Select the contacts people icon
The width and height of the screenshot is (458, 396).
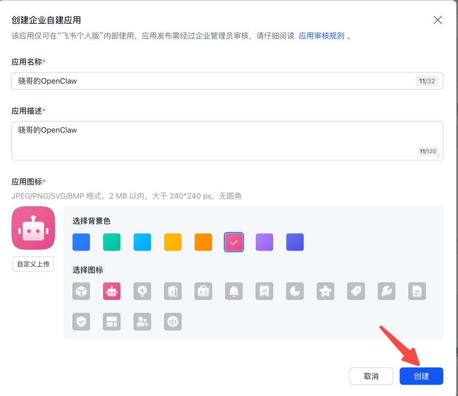coord(142,321)
